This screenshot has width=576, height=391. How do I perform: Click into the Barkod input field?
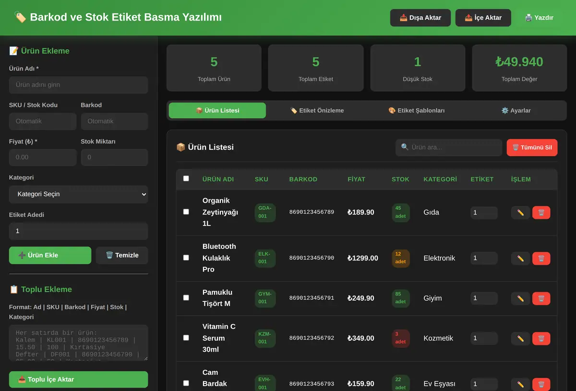pyautogui.click(x=114, y=121)
